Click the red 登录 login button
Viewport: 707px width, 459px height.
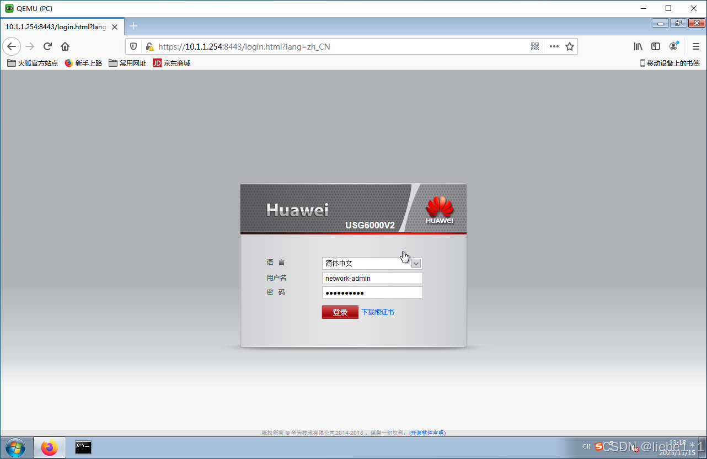point(340,312)
